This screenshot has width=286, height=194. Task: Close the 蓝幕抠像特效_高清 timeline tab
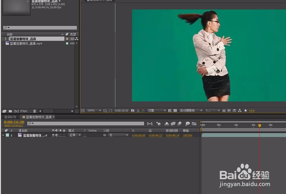coord(53,117)
